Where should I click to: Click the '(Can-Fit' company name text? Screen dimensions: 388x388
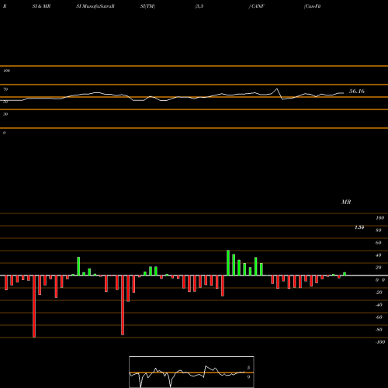pos(313,6)
